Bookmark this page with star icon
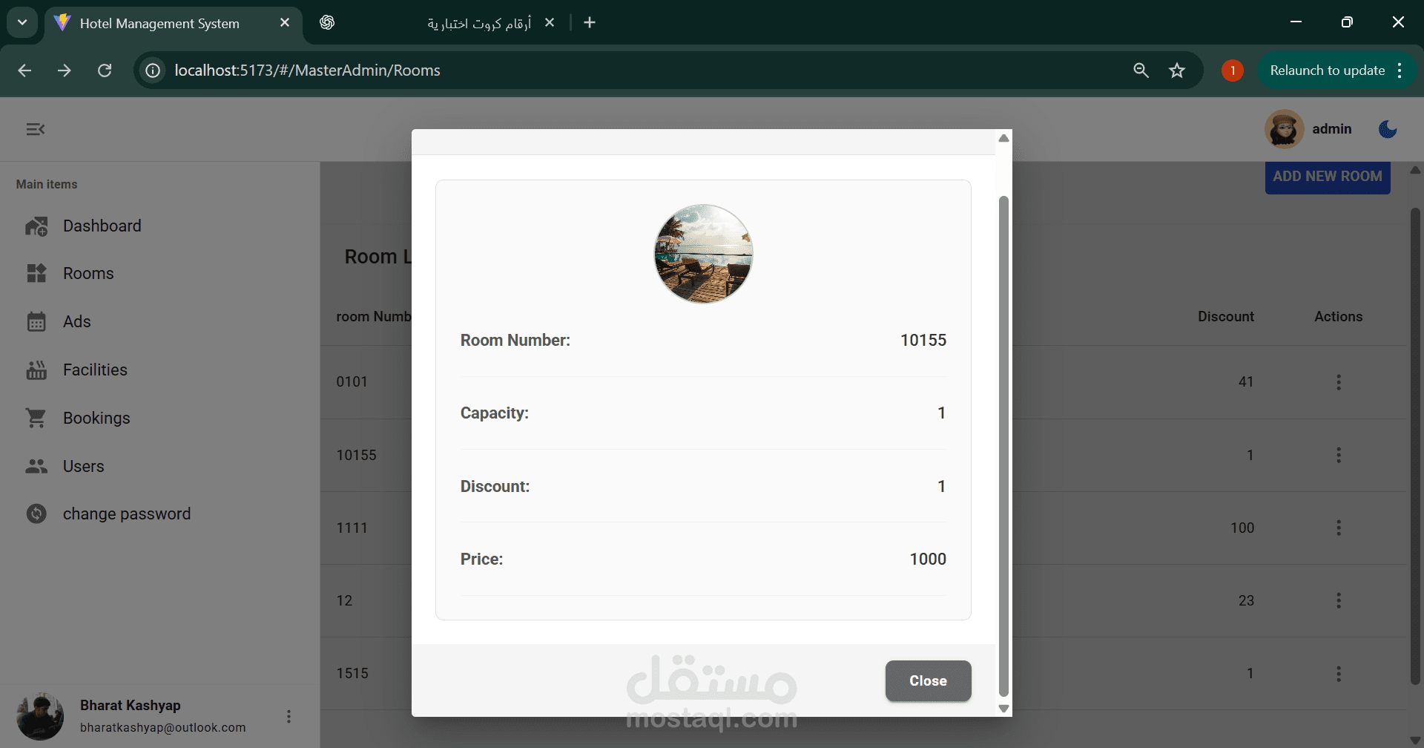Viewport: 1424px width, 748px height. pos(1177,70)
